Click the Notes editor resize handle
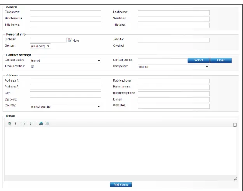 235,179
